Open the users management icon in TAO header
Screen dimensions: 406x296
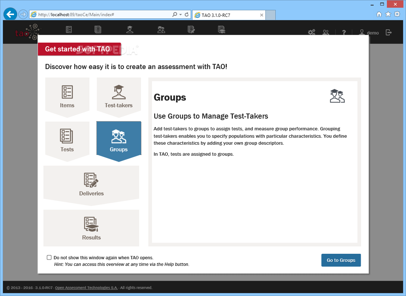tap(326, 32)
